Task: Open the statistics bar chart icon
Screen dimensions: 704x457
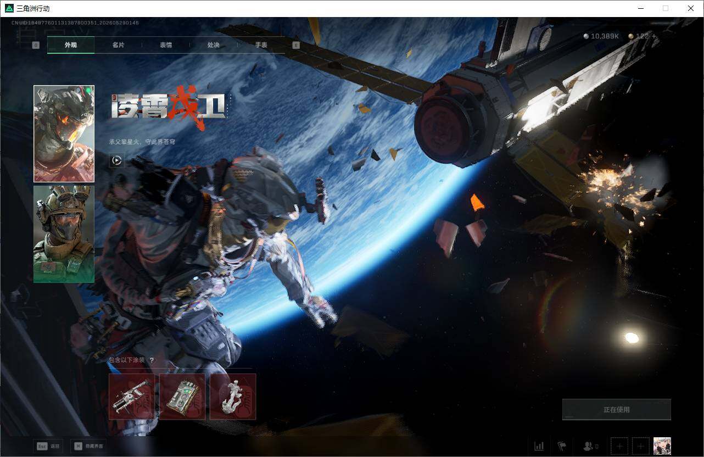Action: [539, 446]
